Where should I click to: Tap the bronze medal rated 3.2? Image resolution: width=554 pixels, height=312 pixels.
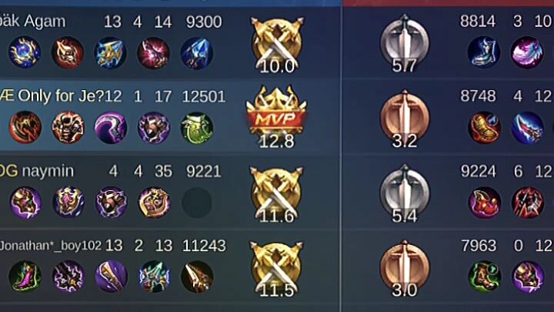405,119
